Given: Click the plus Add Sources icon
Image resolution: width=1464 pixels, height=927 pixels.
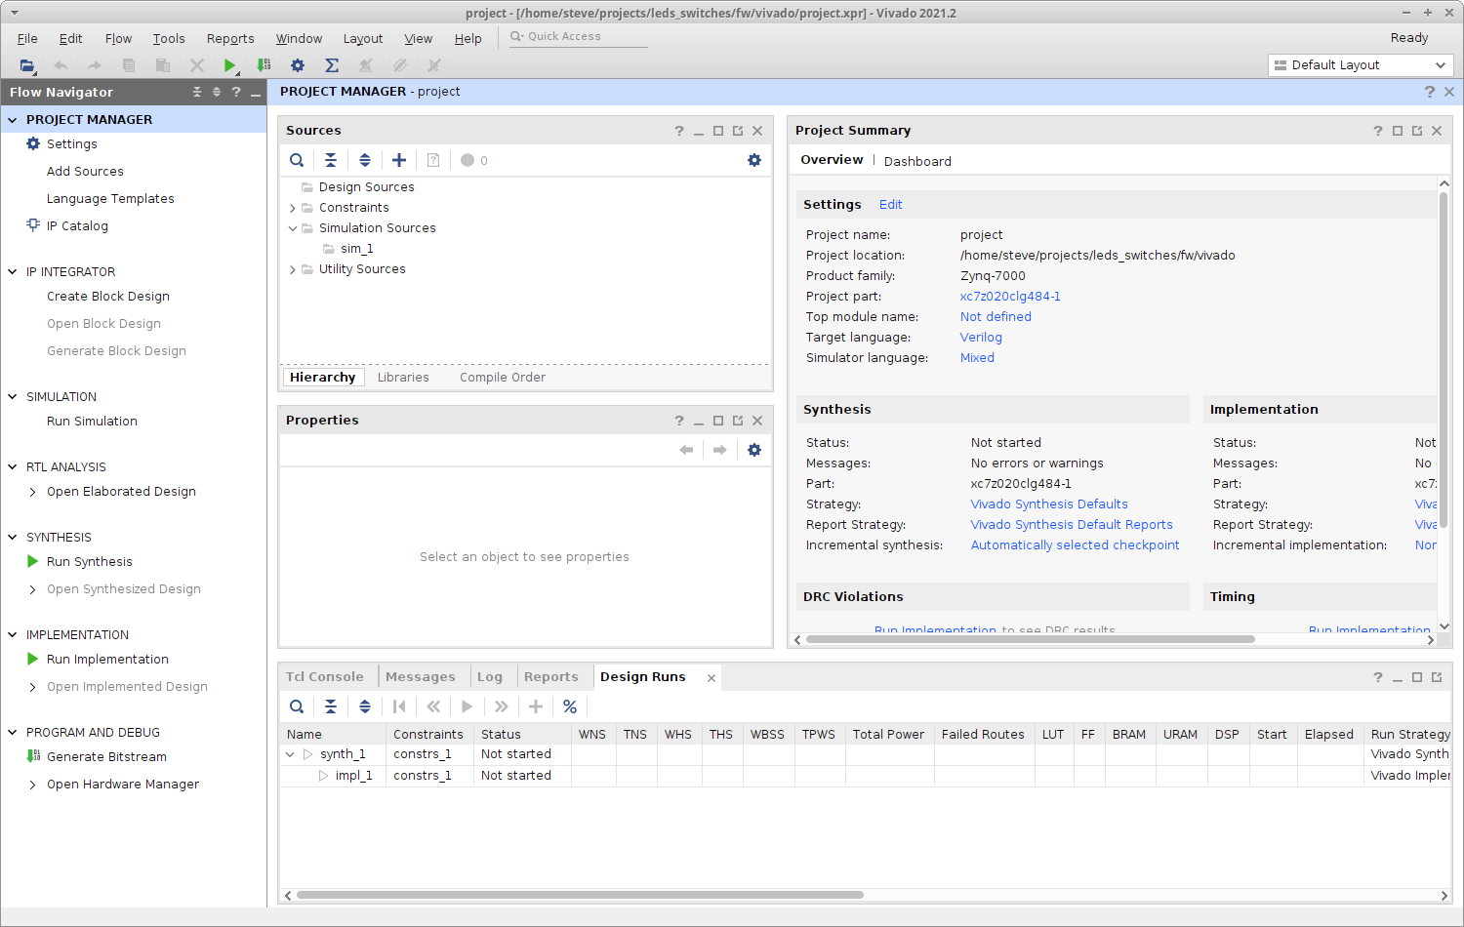Looking at the screenshot, I should (399, 160).
